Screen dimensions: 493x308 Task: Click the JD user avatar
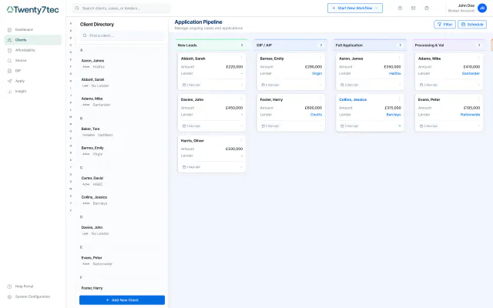(482, 8)
